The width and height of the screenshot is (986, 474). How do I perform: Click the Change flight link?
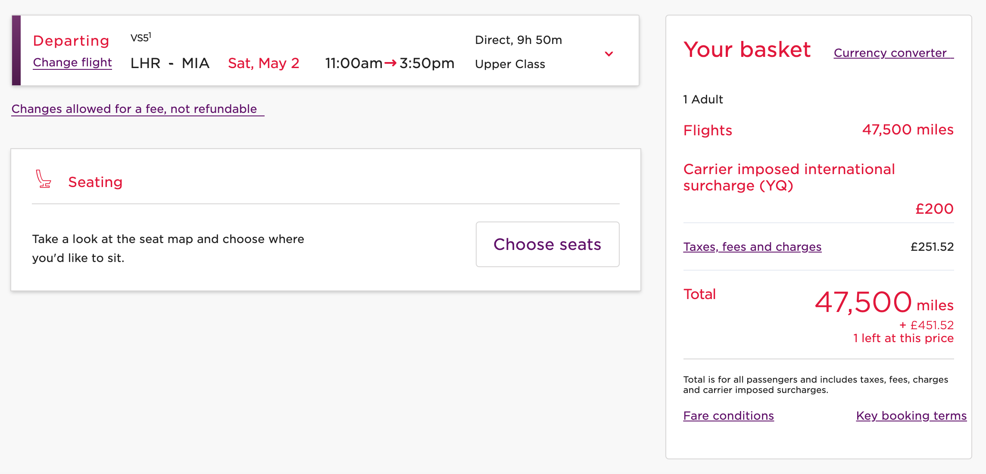[72, 62]
